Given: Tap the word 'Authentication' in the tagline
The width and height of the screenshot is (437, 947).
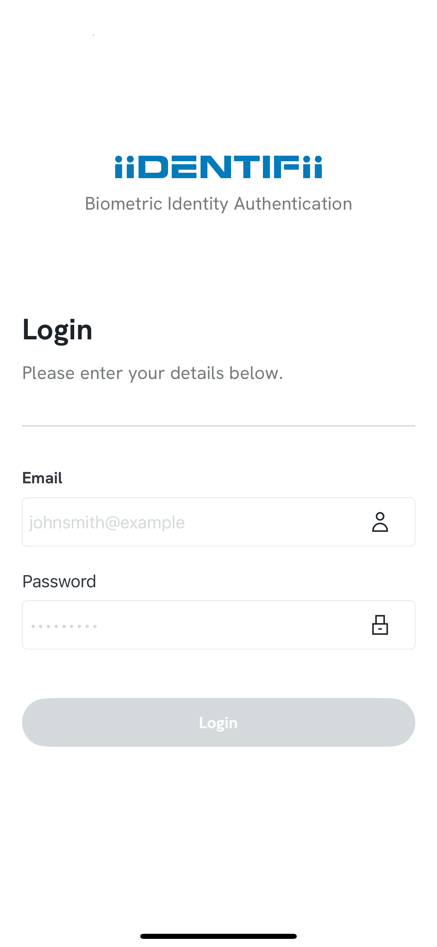Looking at the screenshot, I should 293,204.
